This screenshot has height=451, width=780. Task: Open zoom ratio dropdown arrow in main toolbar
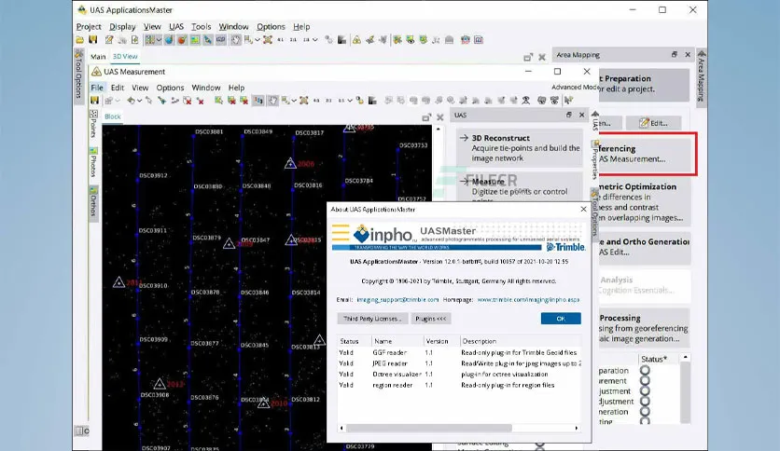(x=314, y=40)
